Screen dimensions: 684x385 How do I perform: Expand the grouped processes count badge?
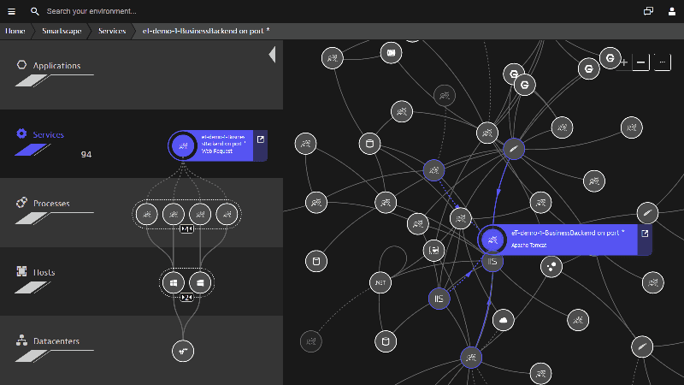(x=186, y=229)
